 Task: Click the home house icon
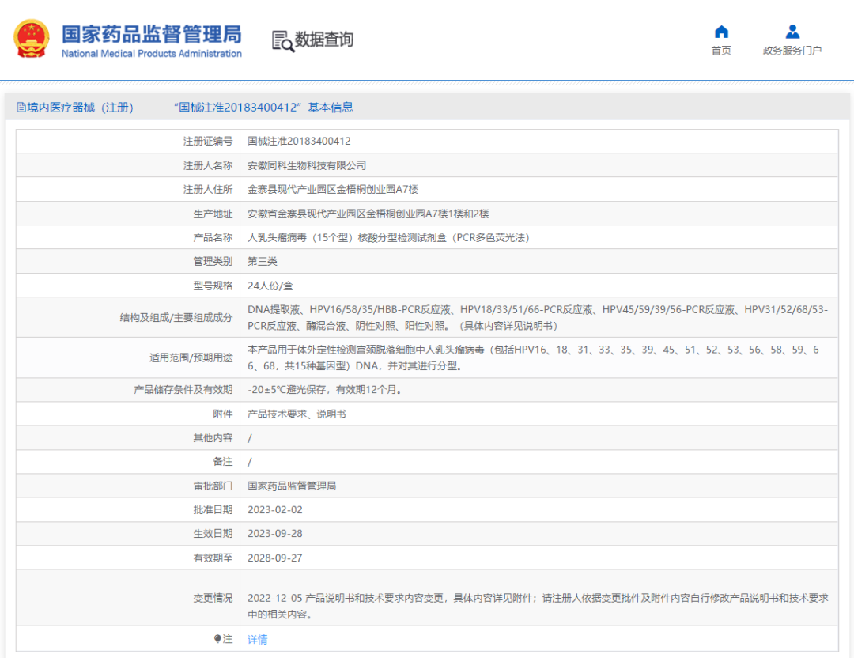tap(721, 32)
